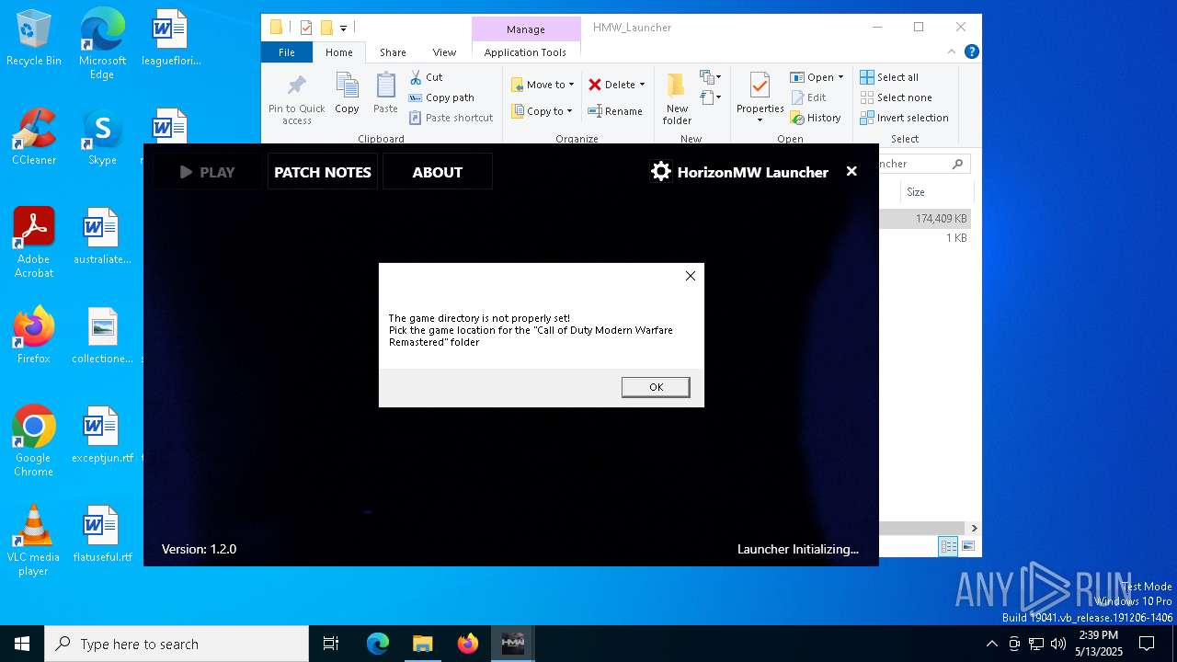Switch Explorer to large icons view

coord(967,546)
